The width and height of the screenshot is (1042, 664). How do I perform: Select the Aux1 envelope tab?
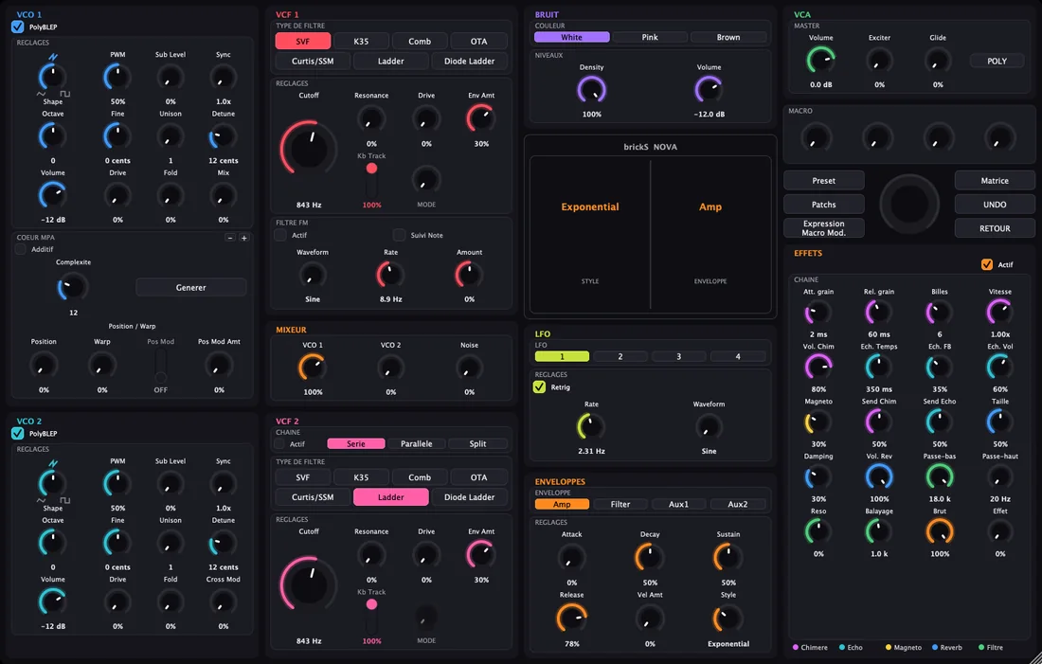click(x=678, y=504)
